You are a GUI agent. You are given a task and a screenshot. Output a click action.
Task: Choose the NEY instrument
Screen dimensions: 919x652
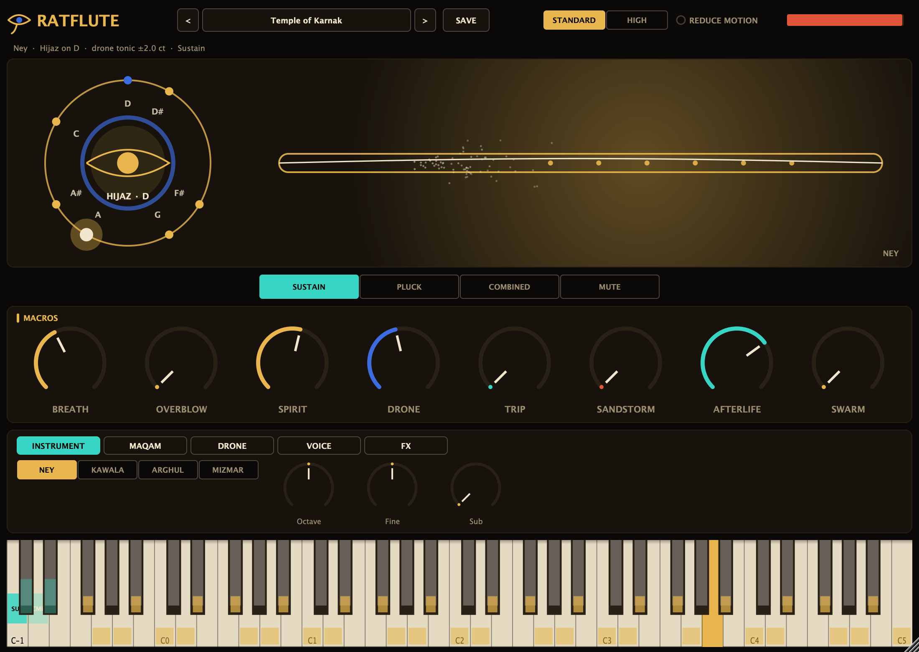47,470
